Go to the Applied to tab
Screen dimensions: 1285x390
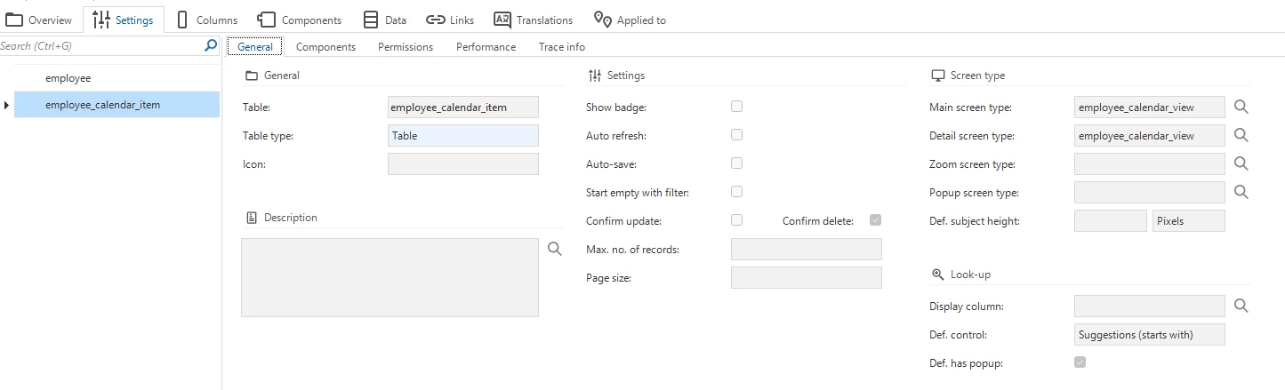pos(630,20)
